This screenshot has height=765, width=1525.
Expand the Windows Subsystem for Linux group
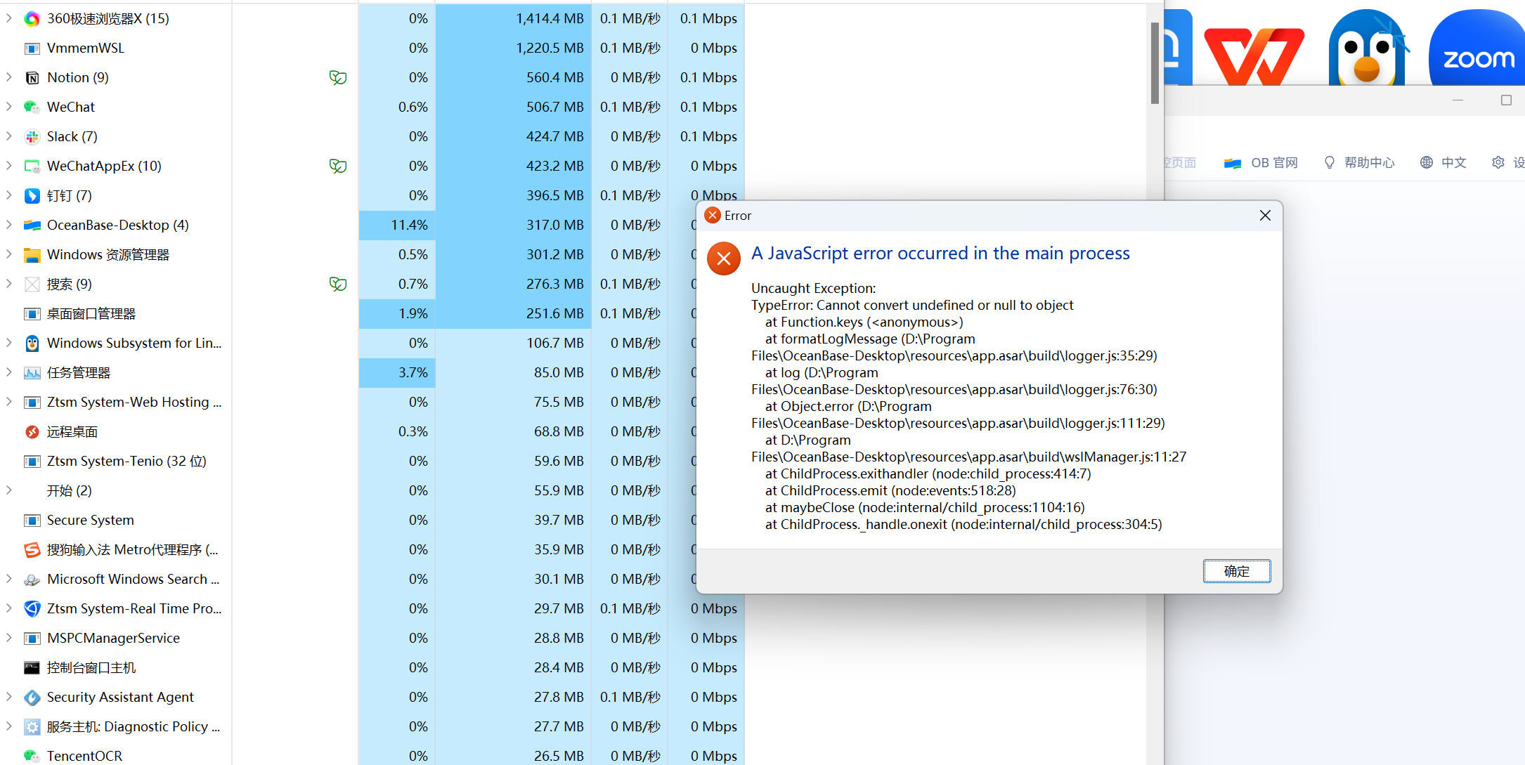click(9, 344)
